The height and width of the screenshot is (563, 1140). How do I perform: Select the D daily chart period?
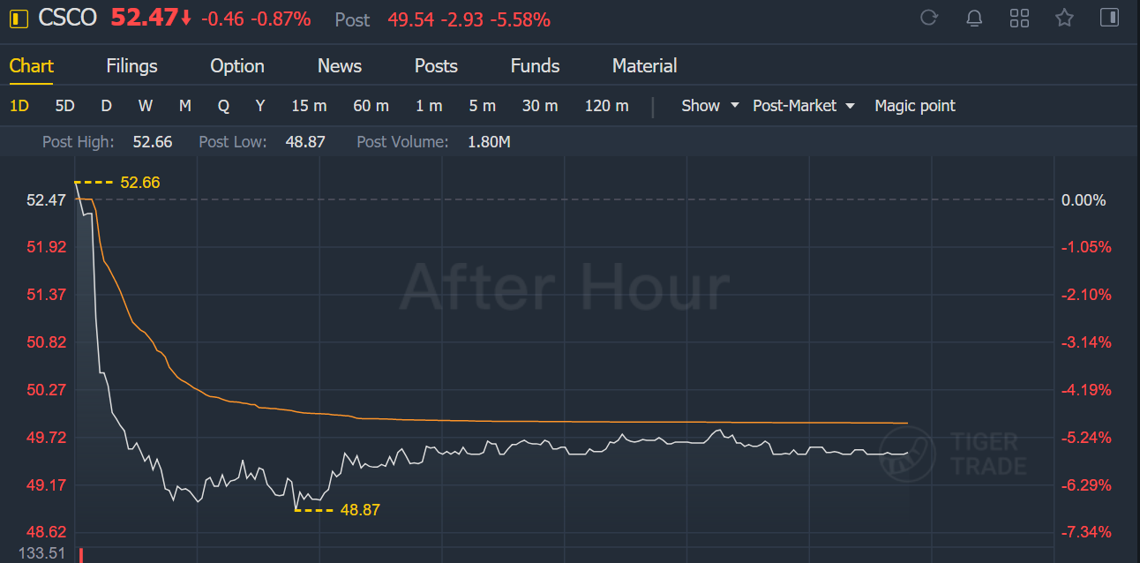click(x=106, y=106)
